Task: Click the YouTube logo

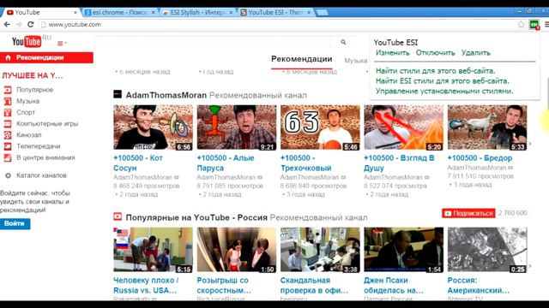Action: 27,42
